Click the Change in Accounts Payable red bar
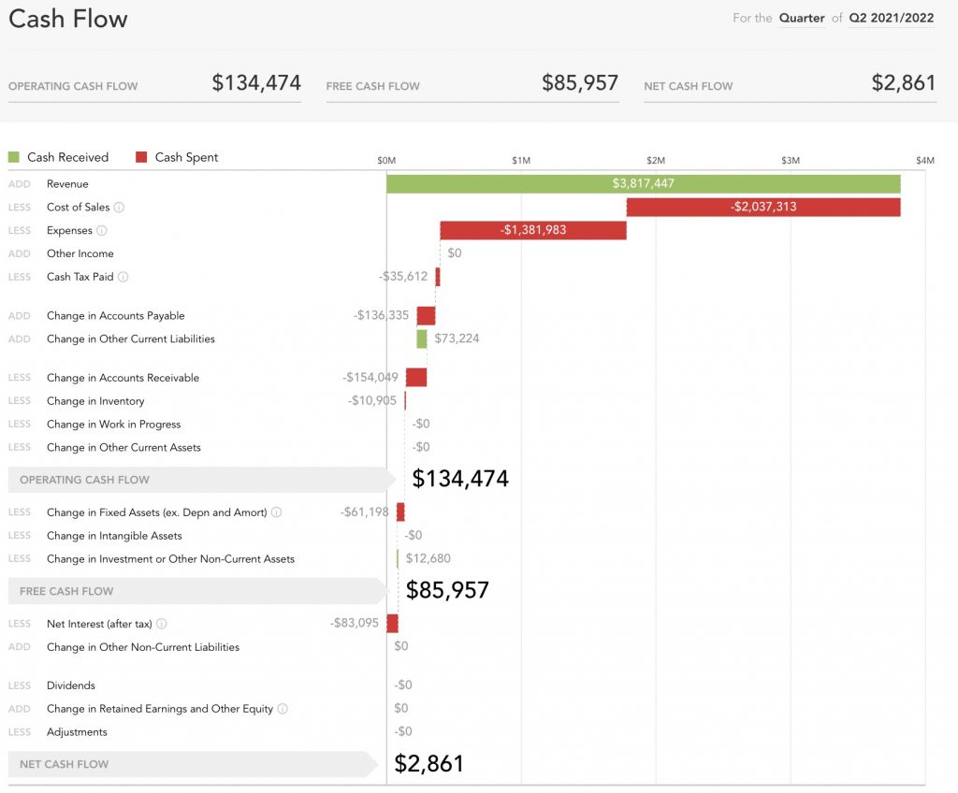The image size is (958, 793). [426, 316]
